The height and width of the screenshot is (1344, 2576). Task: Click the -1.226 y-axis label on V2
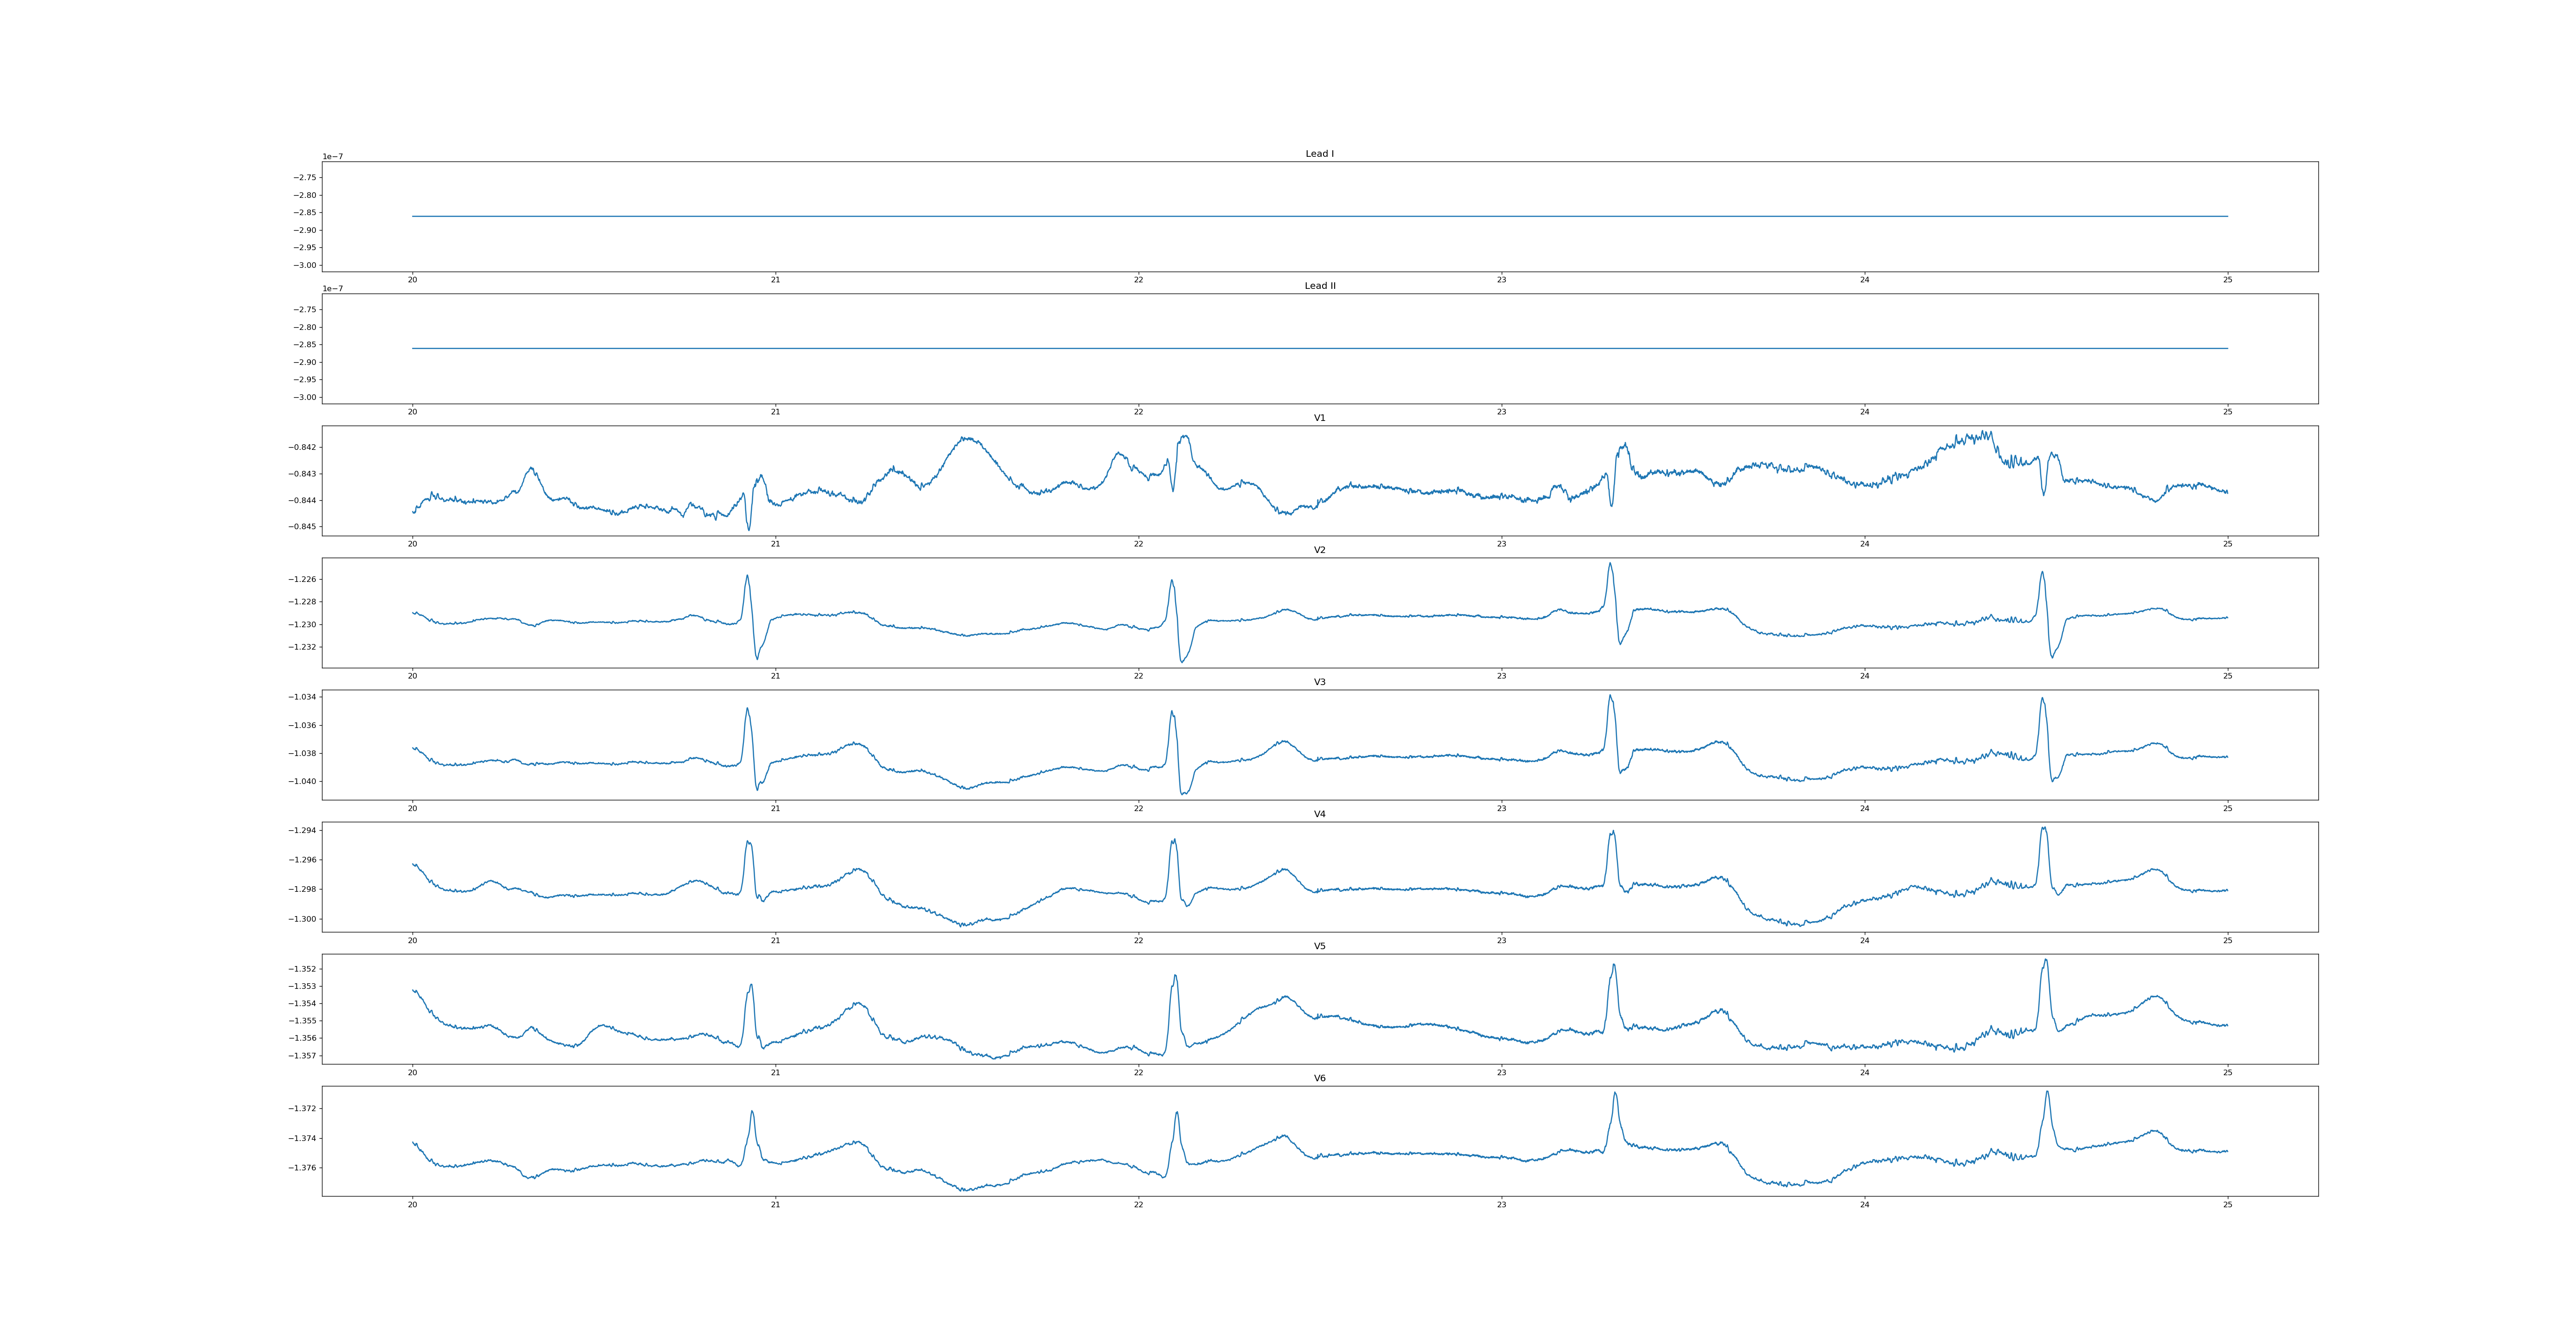tap(303, 580)
